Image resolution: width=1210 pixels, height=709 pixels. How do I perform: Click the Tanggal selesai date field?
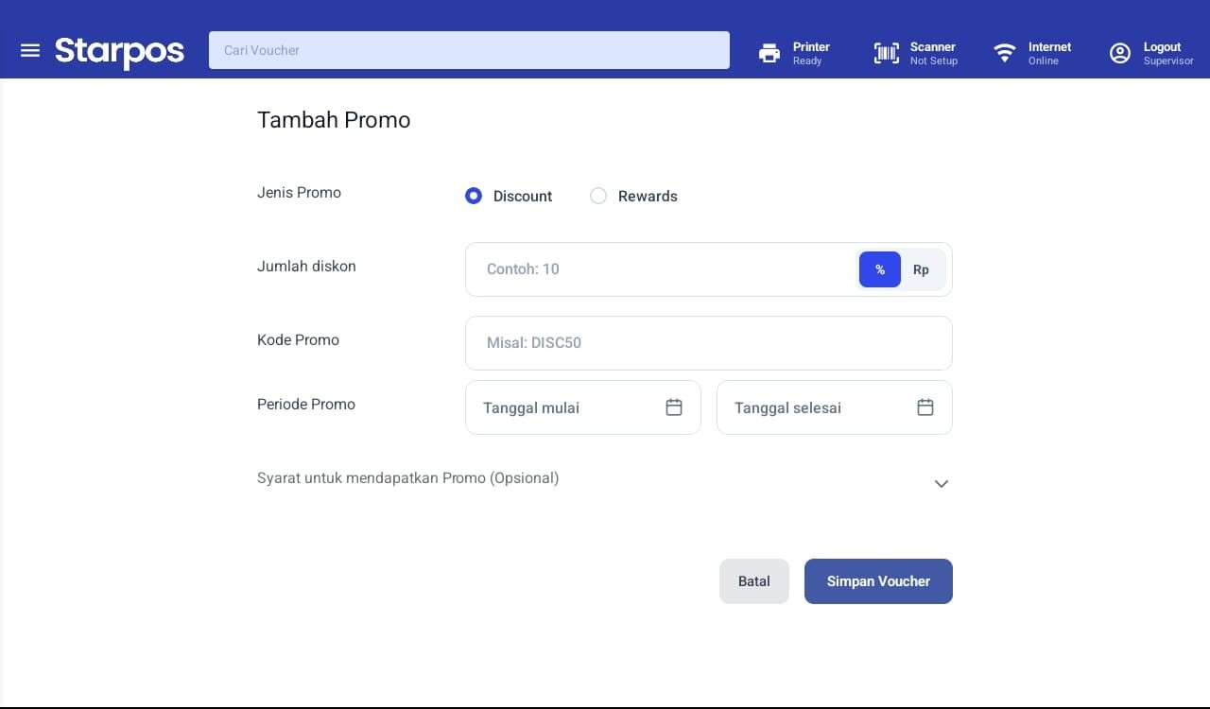[x=835, y=407]
